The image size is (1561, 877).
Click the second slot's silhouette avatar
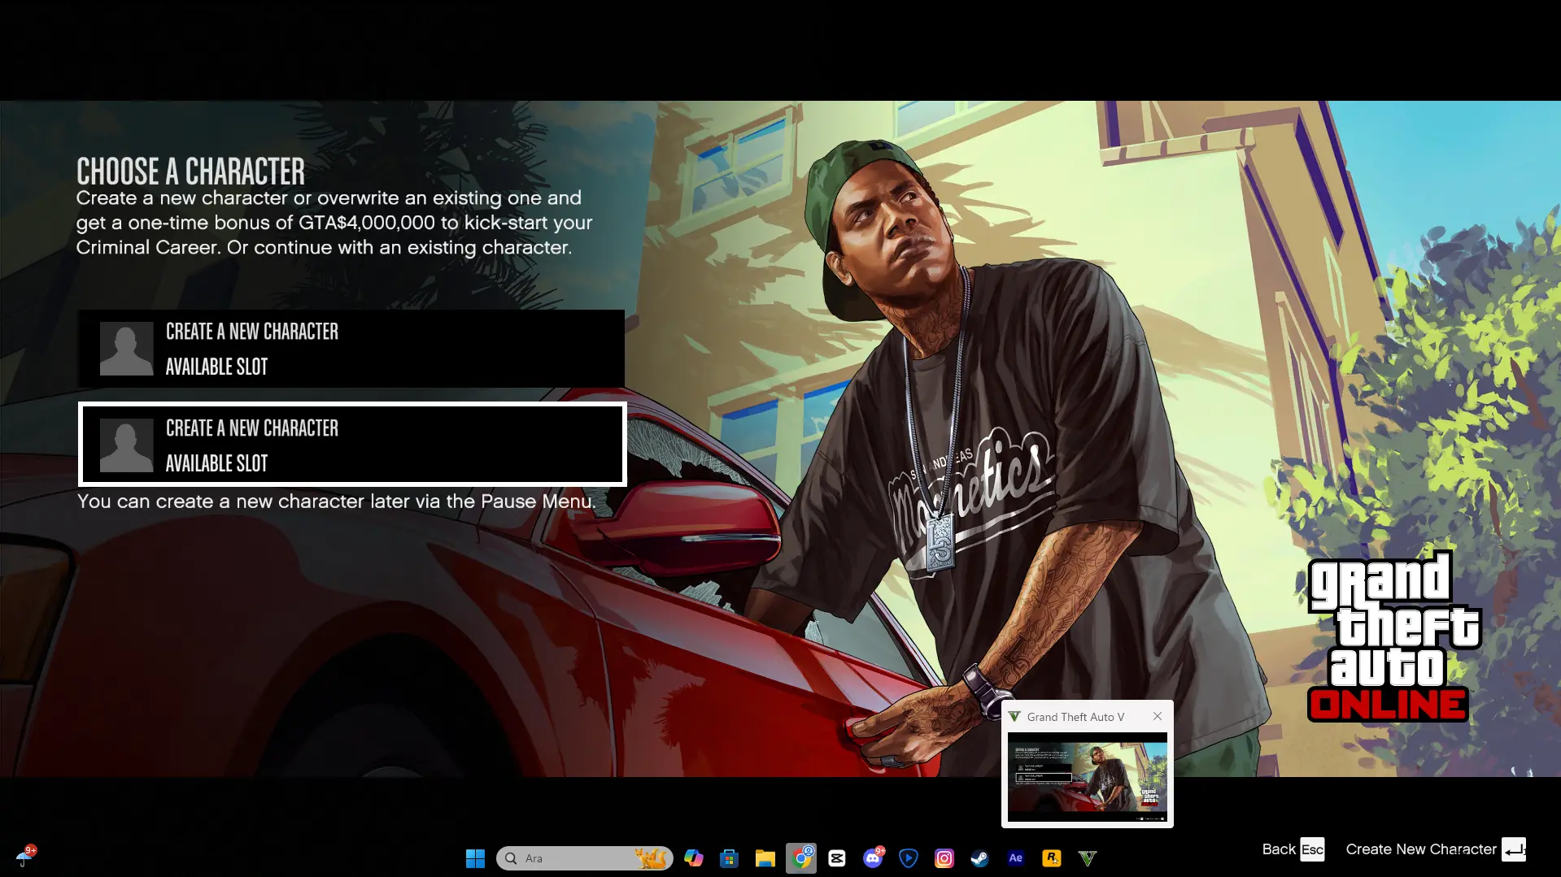point(126,445)
